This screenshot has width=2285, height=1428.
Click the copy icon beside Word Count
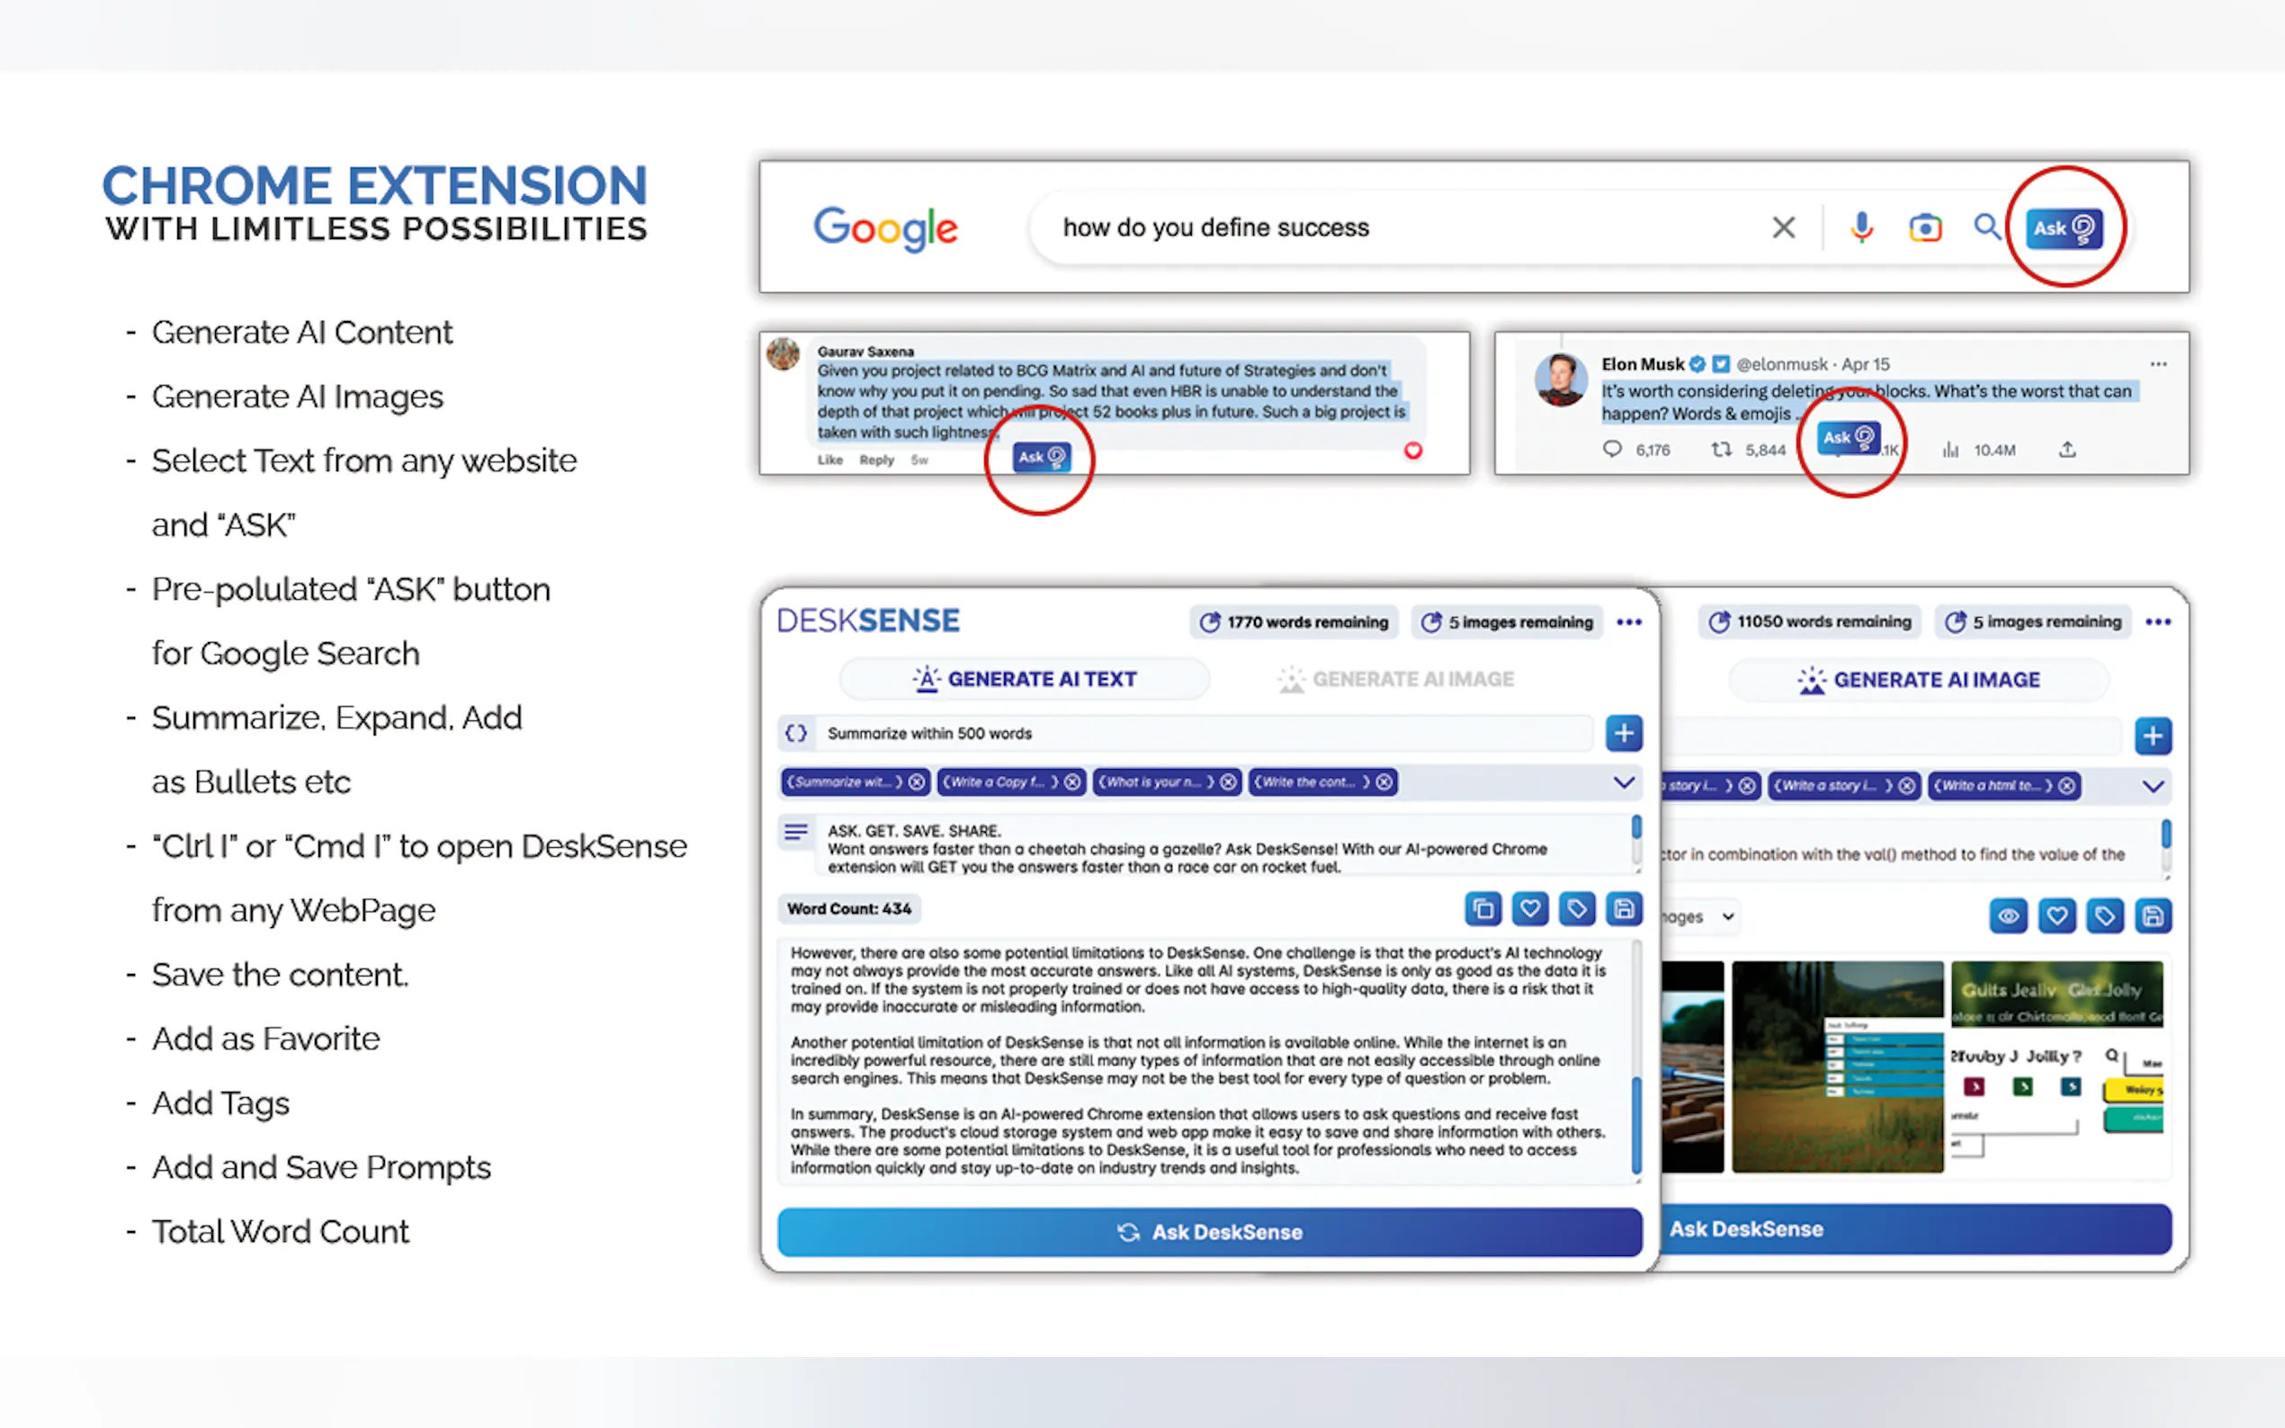(1482, 908)
